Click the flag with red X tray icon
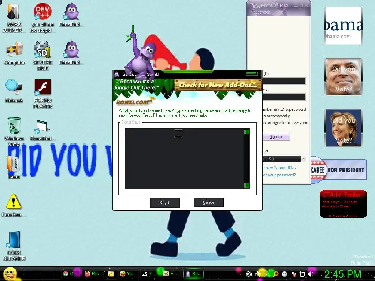 [x=293, y=274]
